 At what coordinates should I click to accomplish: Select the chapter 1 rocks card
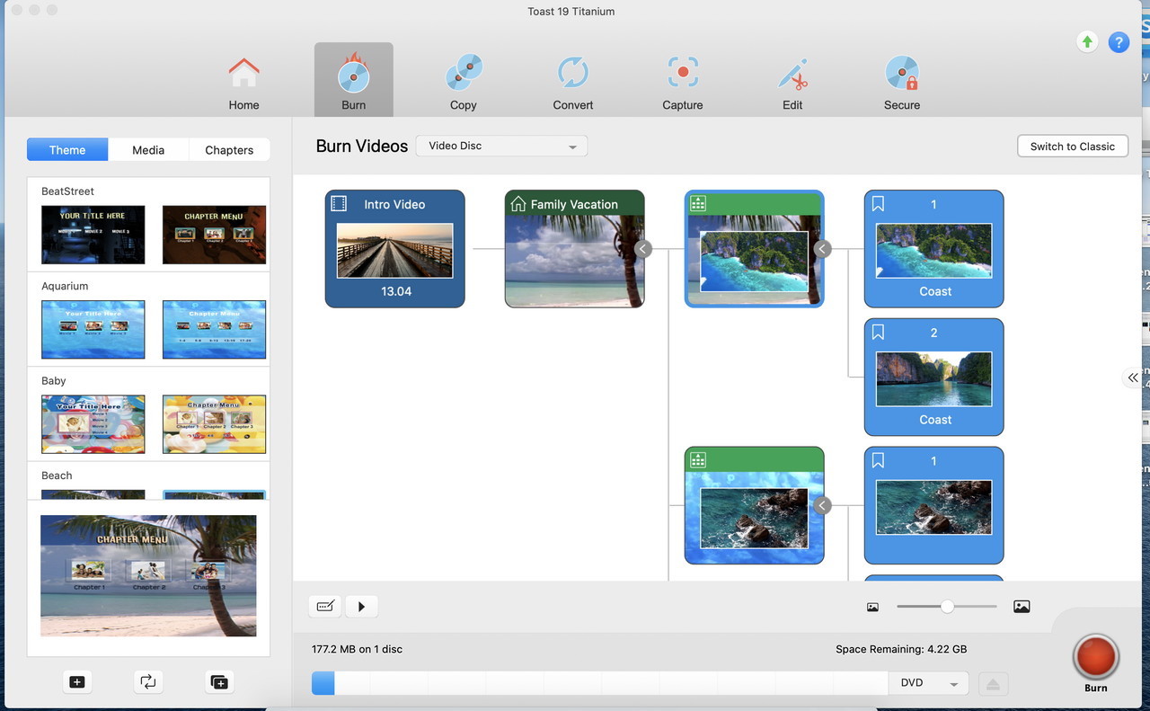934,505
